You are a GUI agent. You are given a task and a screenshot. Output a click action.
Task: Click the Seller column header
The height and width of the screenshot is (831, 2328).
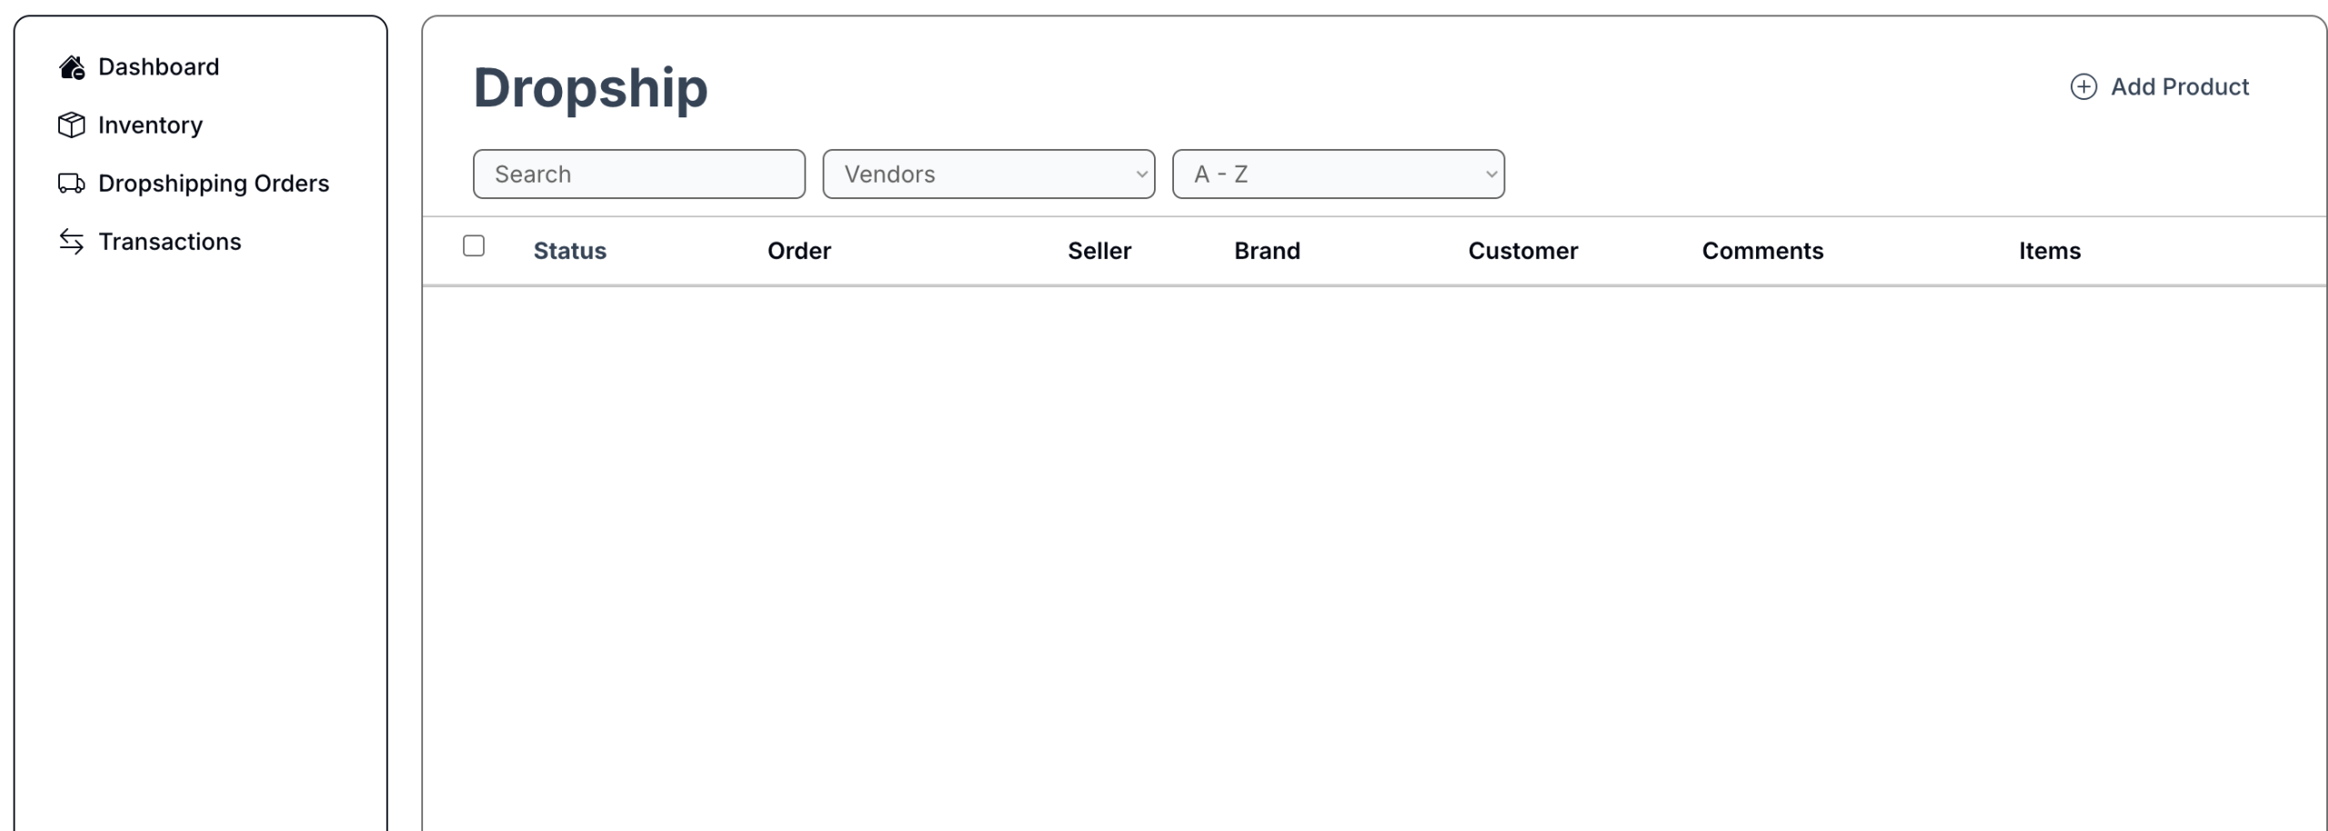click(x=1099, y=251)
